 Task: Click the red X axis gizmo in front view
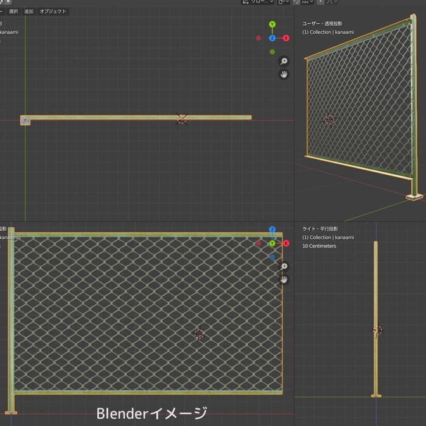pyautogui.click(x=286, y=243)
